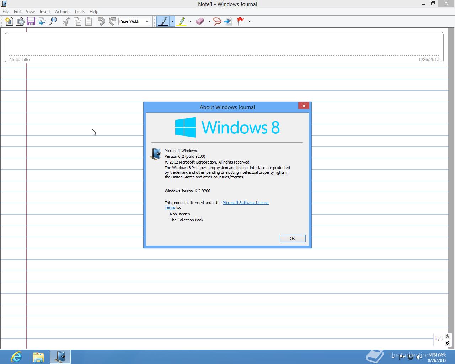Create a new note with toolbar icon
The image size is (455, 364).
(x=9, y=21)
